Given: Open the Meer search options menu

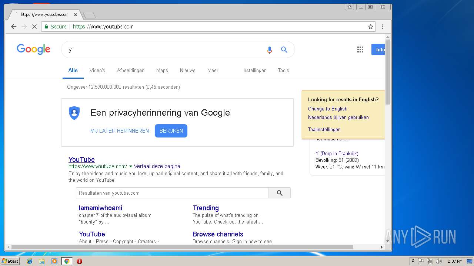Looking at the screenshot, I should click(x=213, y=70).
